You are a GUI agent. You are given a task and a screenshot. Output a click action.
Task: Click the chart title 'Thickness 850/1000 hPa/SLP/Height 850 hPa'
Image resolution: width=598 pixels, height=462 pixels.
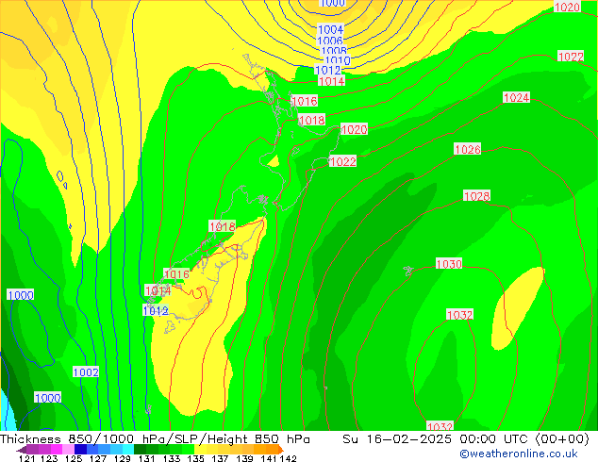(155, 439)
